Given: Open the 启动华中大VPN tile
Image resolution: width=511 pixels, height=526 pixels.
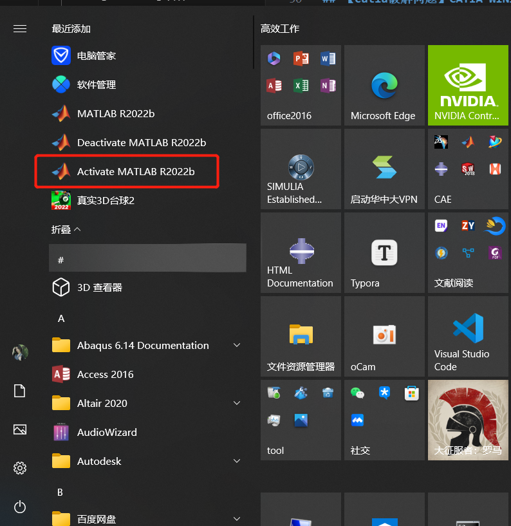Looking at the screenshot, I should tap(384, 169).
